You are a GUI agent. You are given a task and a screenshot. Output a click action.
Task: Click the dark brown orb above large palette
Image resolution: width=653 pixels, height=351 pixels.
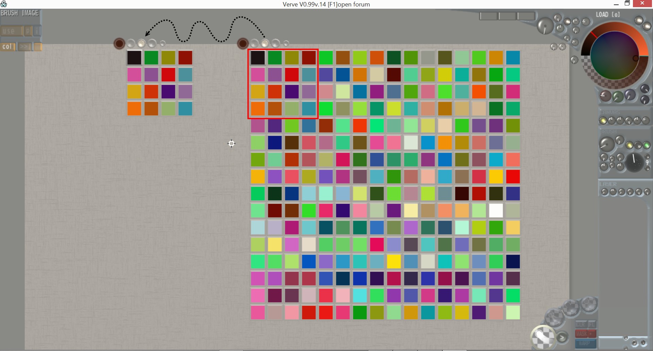(x=243, y=43)
